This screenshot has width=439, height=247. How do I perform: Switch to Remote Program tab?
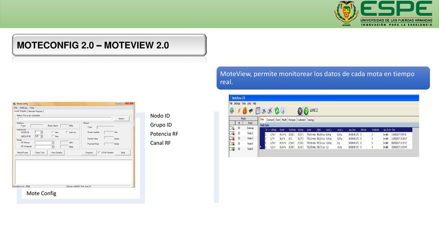tap(35, 111)
